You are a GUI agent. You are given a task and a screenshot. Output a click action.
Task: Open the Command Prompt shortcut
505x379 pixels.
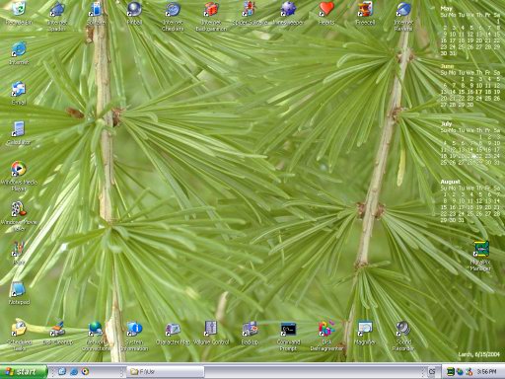click(288, 336)
